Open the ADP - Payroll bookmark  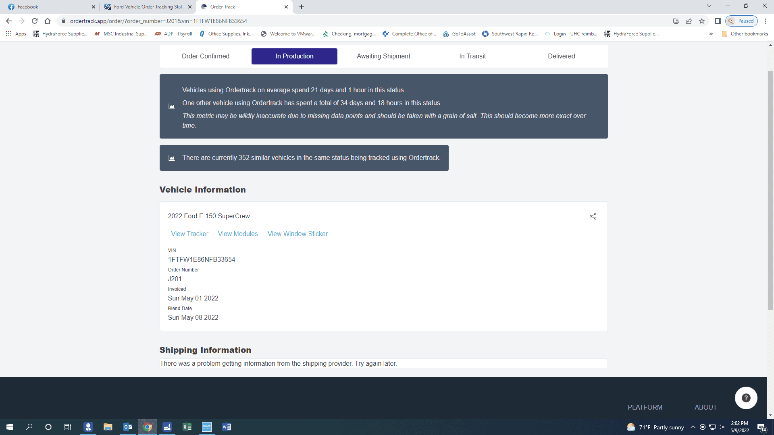173,34
